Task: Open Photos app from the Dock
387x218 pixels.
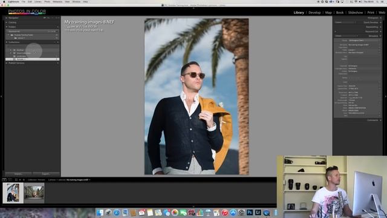Action: (x=175, y=213)
